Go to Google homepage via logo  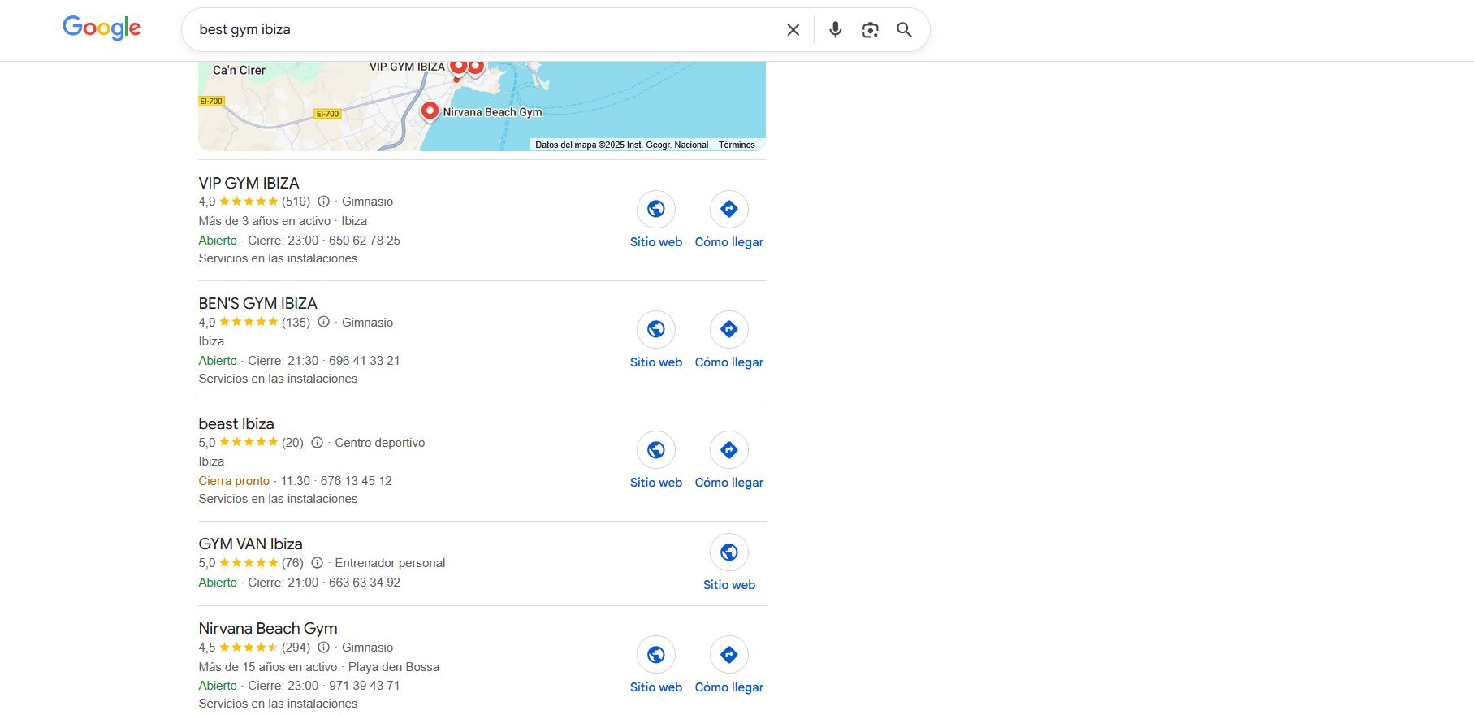[102, 28]
